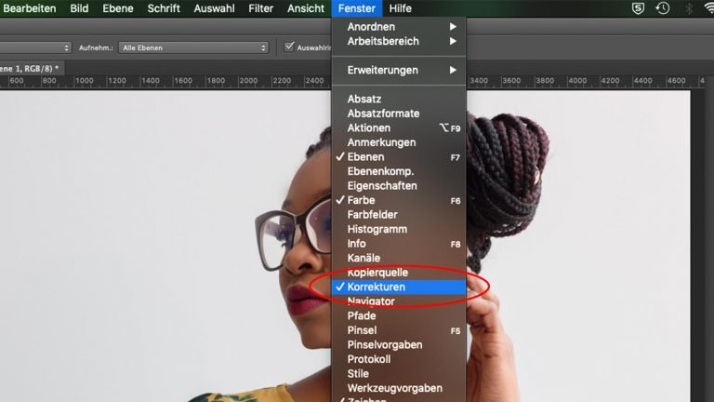Open the Schrift menu
714x402 pixels.
164,8
